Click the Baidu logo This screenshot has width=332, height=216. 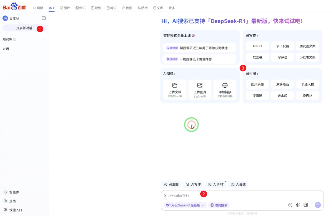[x=14, y=6]
